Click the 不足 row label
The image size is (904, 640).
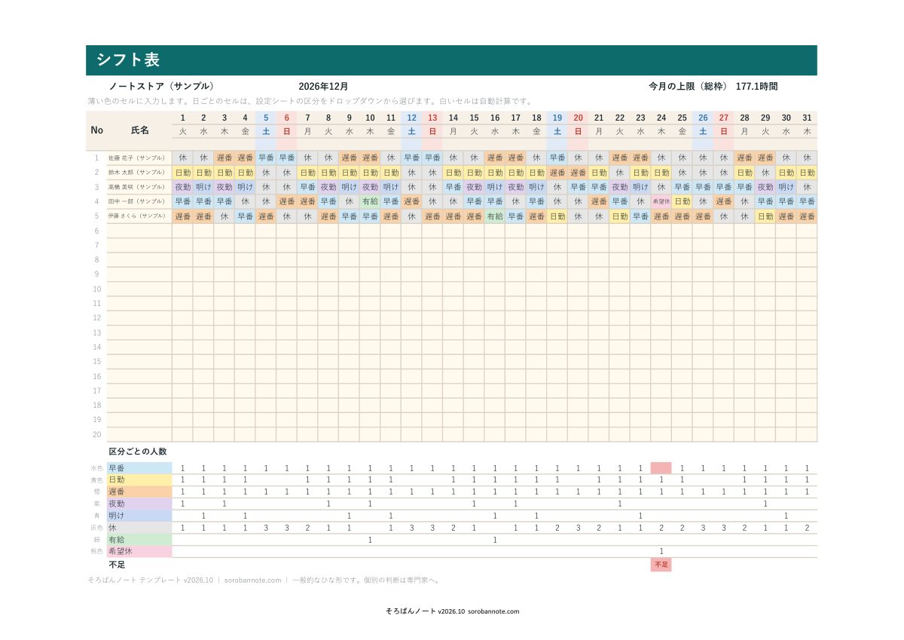click(117, 565)
